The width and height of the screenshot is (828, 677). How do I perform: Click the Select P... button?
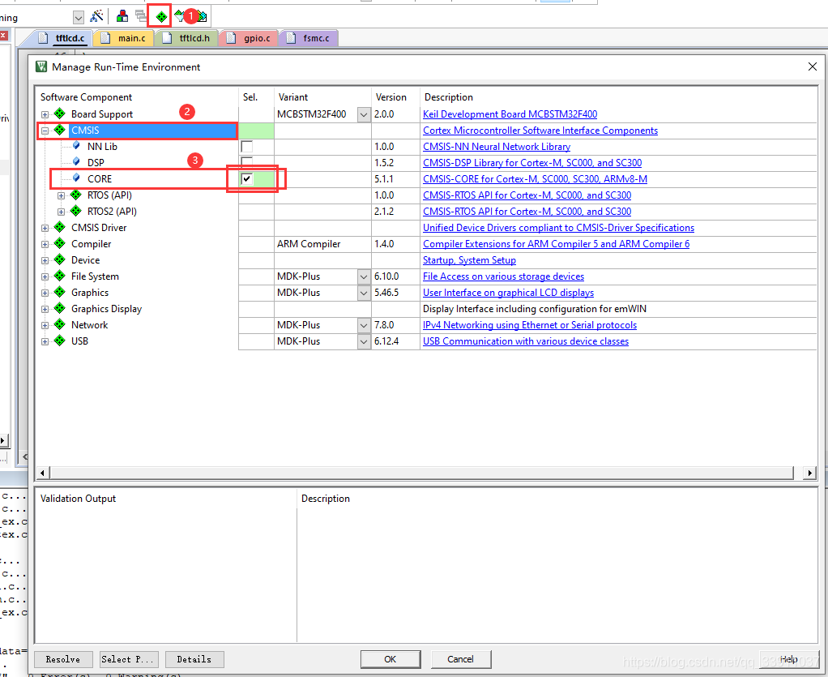tap(128, 659)
